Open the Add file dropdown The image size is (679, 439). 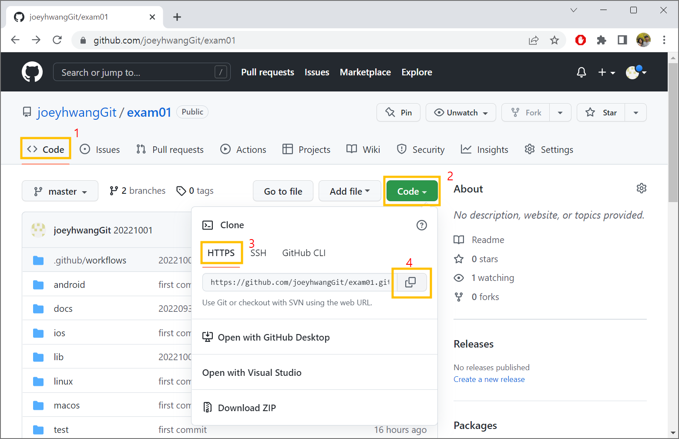(350, 191)
